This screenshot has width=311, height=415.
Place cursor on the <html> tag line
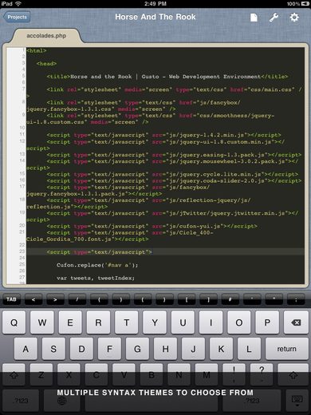37,50
